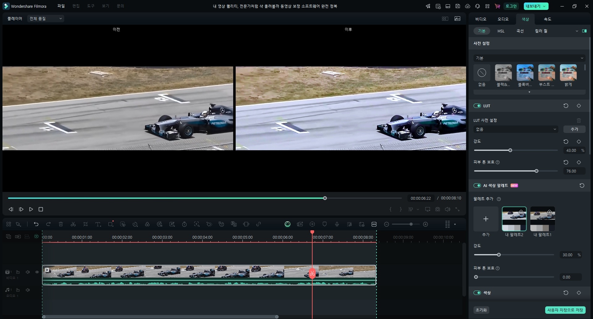
Task: Zoom in timeline with plus icon
Action: click(x=426, y=224)
